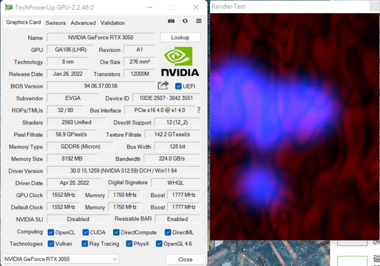Toggle the OpenCL checkbox
This screenshot has width=380, height=266.
pos(51,232)
